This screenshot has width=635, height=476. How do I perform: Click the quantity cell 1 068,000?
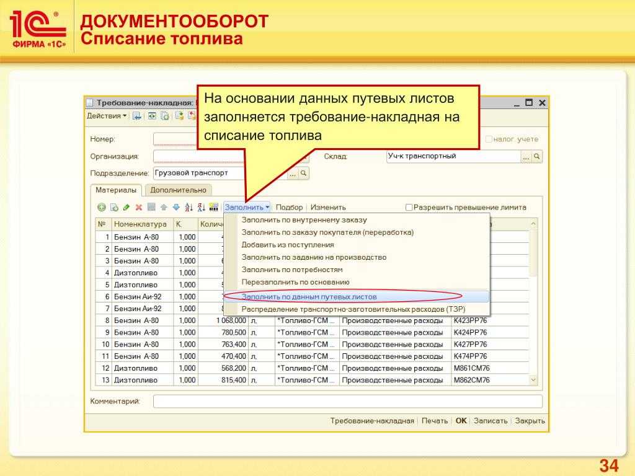pyautogui.click(x=223, y=320)
